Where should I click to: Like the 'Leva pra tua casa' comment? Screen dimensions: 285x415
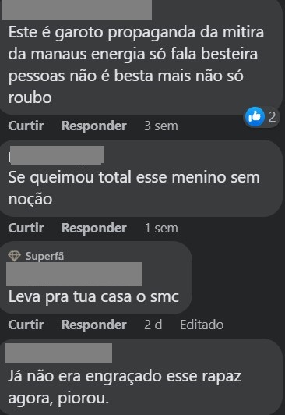26,325
